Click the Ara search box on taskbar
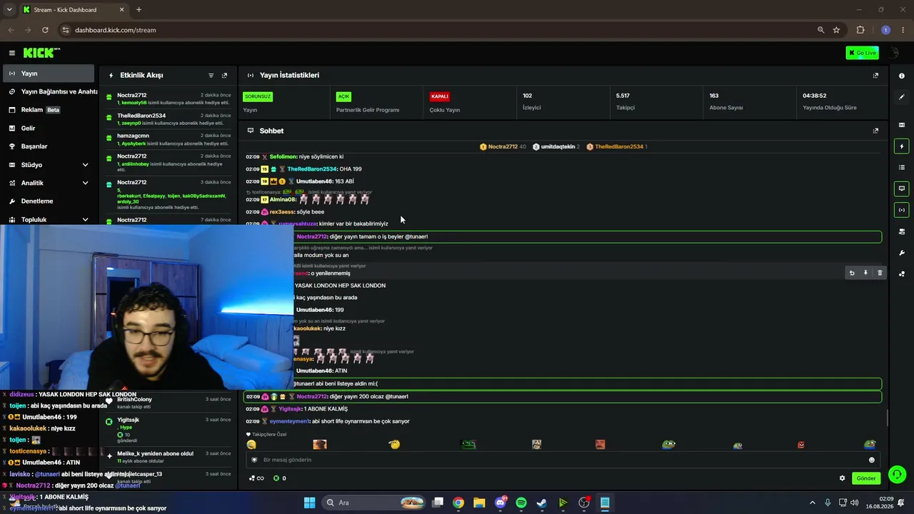The image size is (914, 514). 374,503
